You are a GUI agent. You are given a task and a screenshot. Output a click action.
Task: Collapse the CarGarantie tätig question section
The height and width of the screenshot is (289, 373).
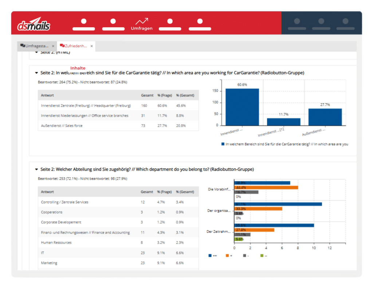36,73
